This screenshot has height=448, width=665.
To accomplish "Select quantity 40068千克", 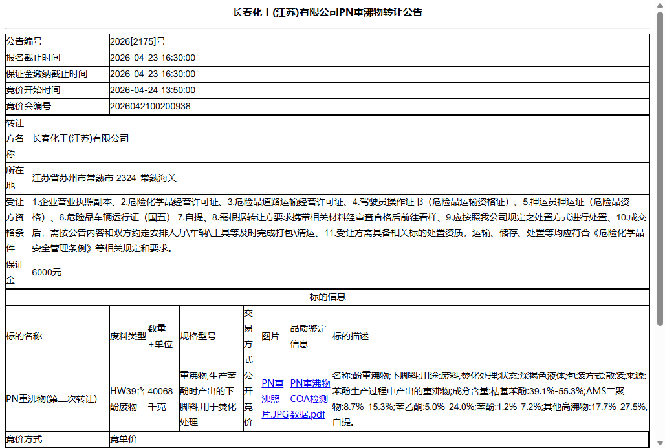I will click(x=160, y=399).
